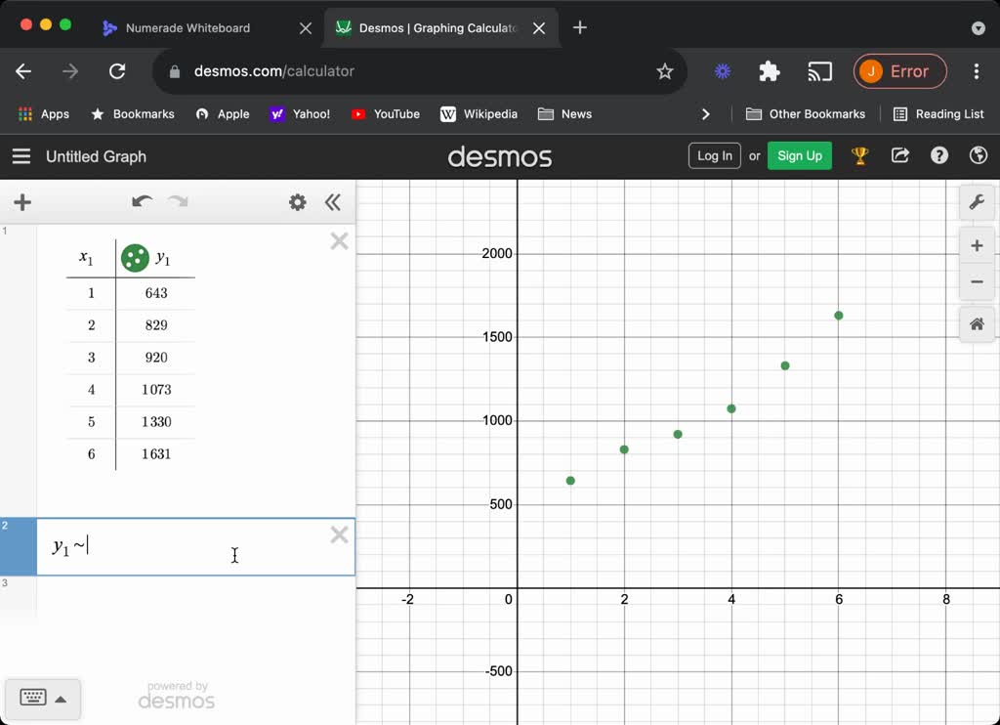Screen dimensions: 1000x725
Task: Open the expression list settings gear
Action: (297, 202)
